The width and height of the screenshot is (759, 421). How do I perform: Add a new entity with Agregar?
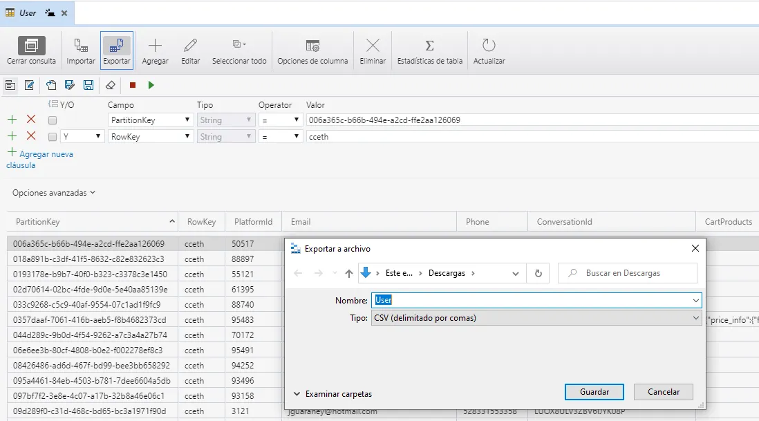(x=155, y=51)
